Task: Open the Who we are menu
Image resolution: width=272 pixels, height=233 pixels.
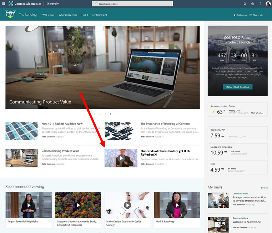Action: (49, 15)
